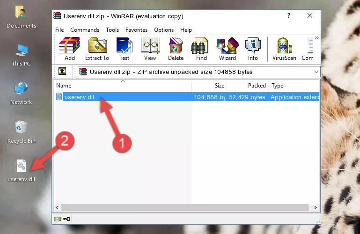Show archive Info
360x234 pixels.
[x=253, y=49]
